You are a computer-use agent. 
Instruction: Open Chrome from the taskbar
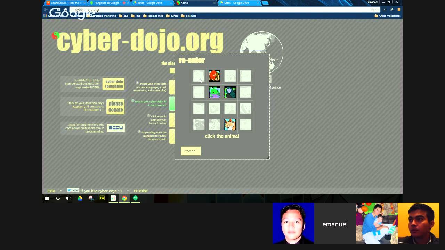tap(124, 198)
